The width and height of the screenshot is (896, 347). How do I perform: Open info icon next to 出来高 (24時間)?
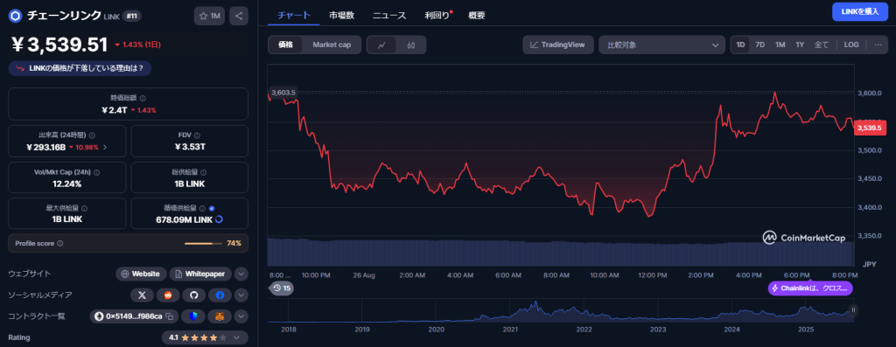click(x=92, y=135)
